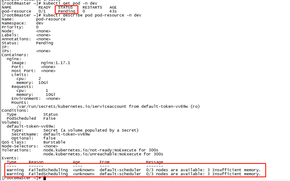Click the PodScheduled False condition
Screen dimensions: 290x181
pyautogui.click(x=31, y=118)
